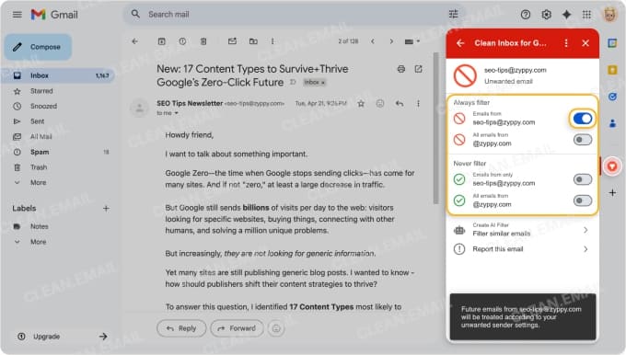Delete this email with trash icon
This screenshot has width=626, height=355.
pos(203,41)
